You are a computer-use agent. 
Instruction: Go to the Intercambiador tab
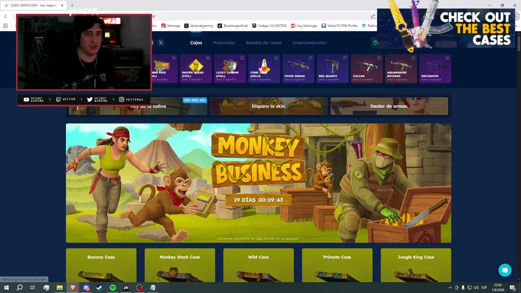pyautogui.click(x=309, y=43)
